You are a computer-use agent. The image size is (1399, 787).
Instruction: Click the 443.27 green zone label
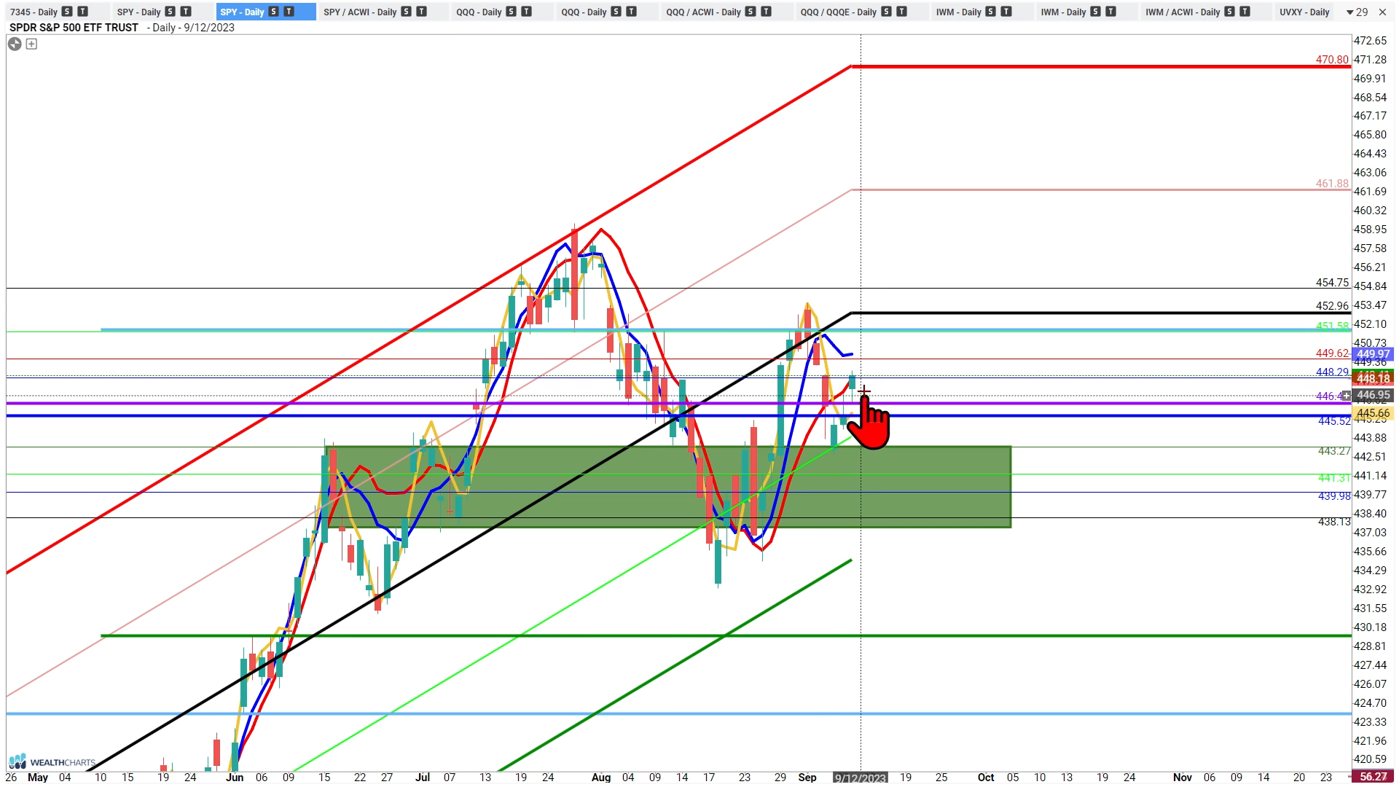(1334, 452)
